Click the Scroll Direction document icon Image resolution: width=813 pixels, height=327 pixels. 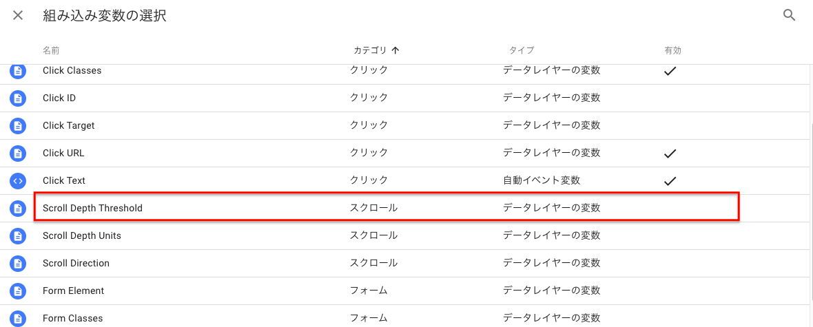18,263
